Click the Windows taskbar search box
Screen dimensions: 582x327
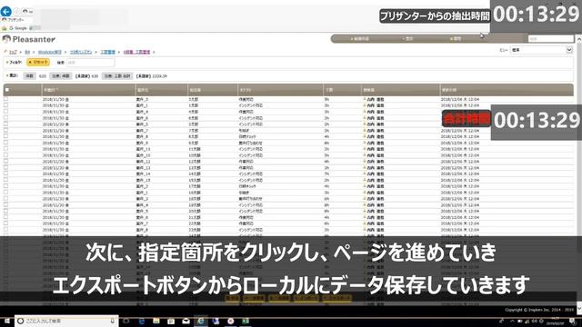[x=66, y=321]
